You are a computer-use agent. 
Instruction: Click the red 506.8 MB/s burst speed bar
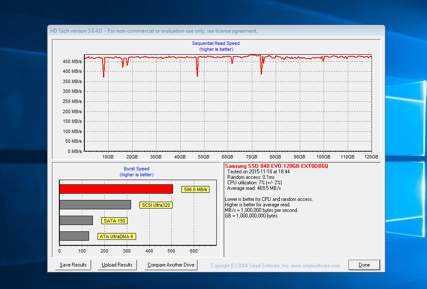coord(116,189)
